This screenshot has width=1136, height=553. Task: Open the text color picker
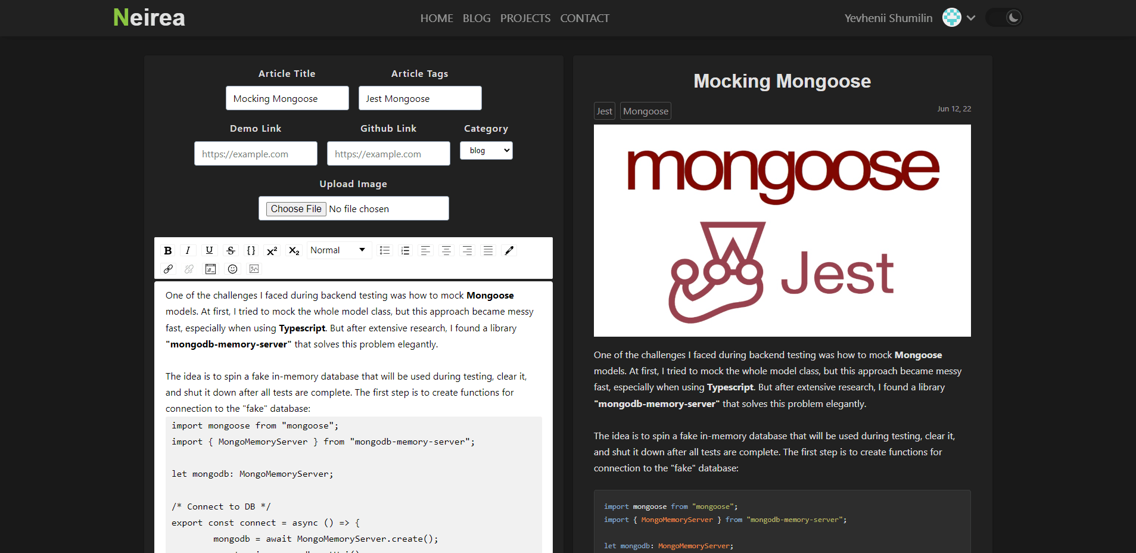click(509, 250)
